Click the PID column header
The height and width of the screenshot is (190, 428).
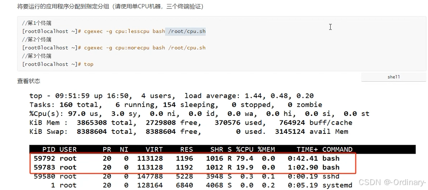point(49,150)
